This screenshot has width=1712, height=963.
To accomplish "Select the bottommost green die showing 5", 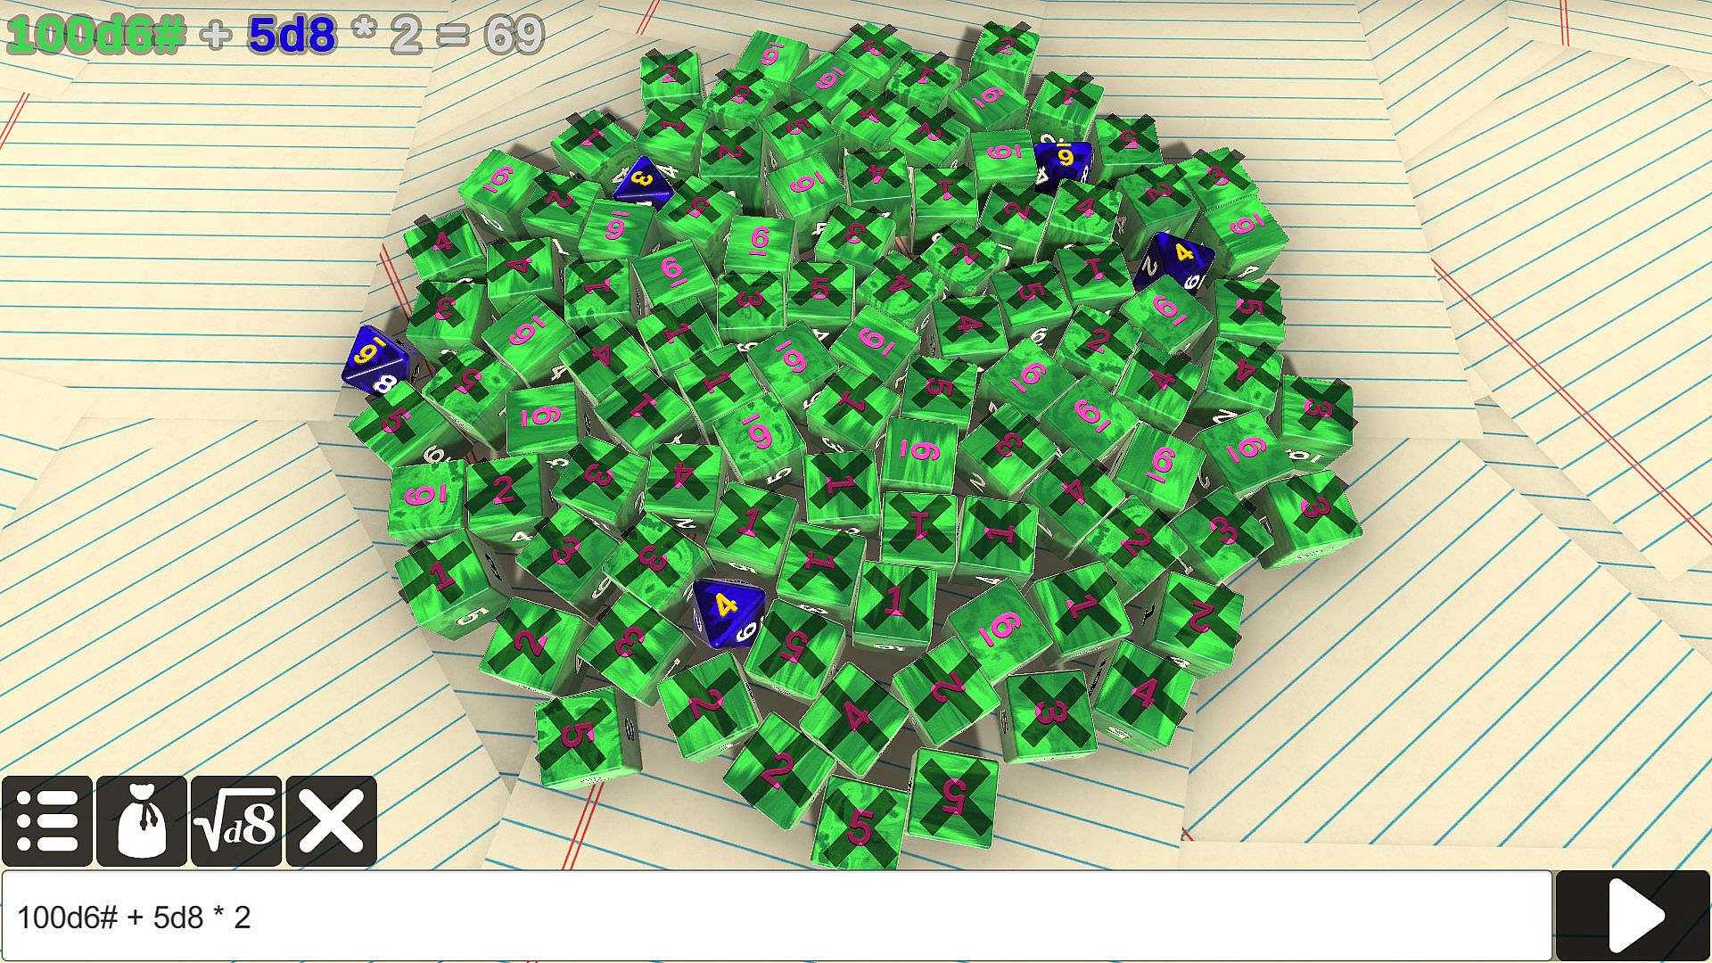I will coord(860,825).
